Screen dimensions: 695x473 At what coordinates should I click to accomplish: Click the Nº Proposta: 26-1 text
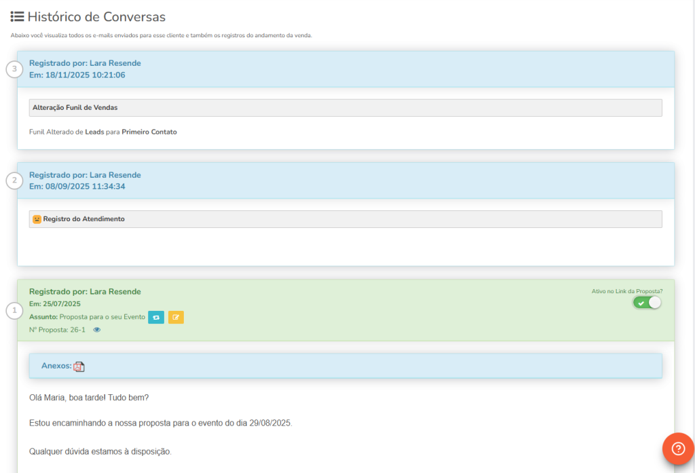tap(57, 330)
